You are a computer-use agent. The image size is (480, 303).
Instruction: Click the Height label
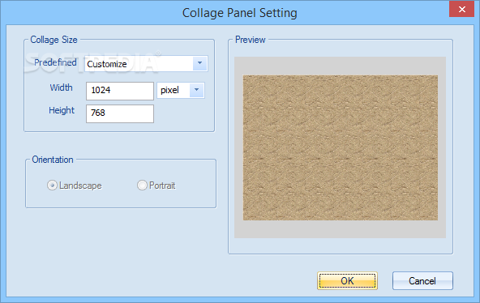62,110
